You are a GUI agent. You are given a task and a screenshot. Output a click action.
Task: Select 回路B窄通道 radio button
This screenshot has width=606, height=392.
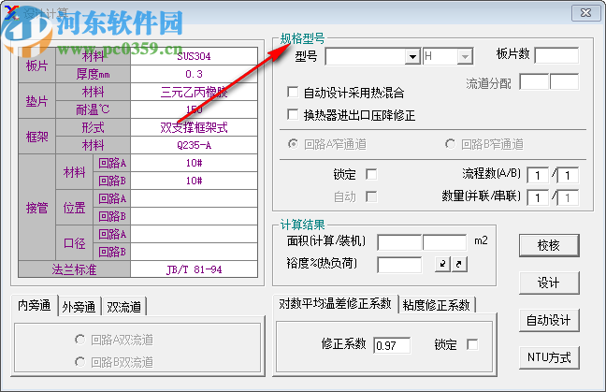450,144
